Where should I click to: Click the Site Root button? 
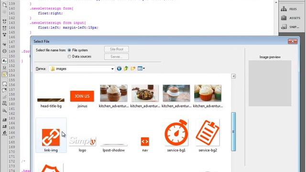pos(117,49)
